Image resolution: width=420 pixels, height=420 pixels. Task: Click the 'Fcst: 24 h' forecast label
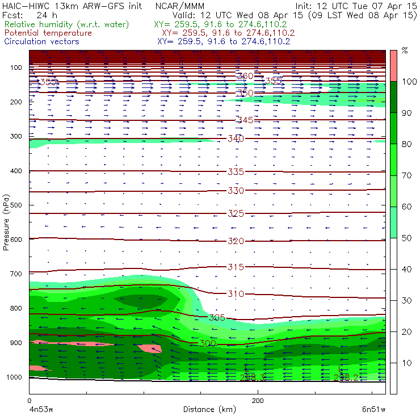click(30, 15)
